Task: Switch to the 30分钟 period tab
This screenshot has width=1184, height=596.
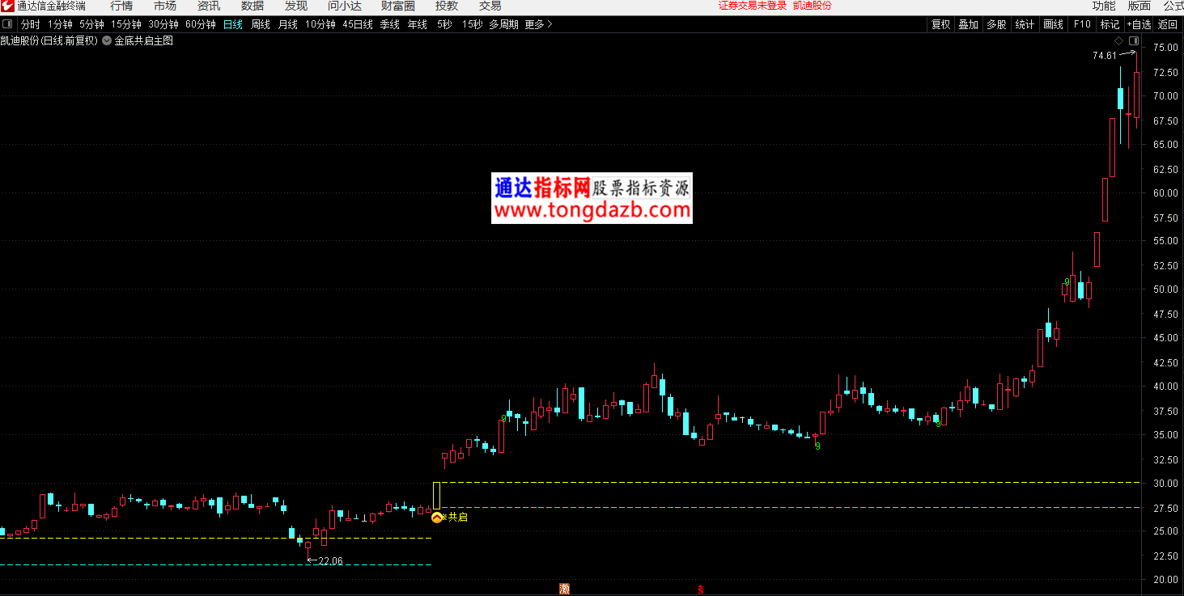Action: coord(163,24)
